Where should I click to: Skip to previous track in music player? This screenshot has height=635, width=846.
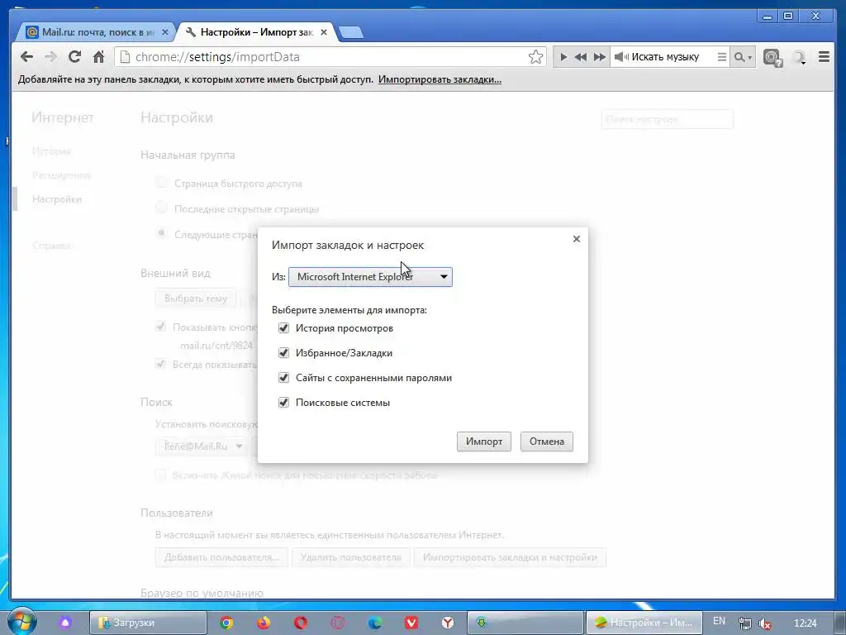pos(581,57)
